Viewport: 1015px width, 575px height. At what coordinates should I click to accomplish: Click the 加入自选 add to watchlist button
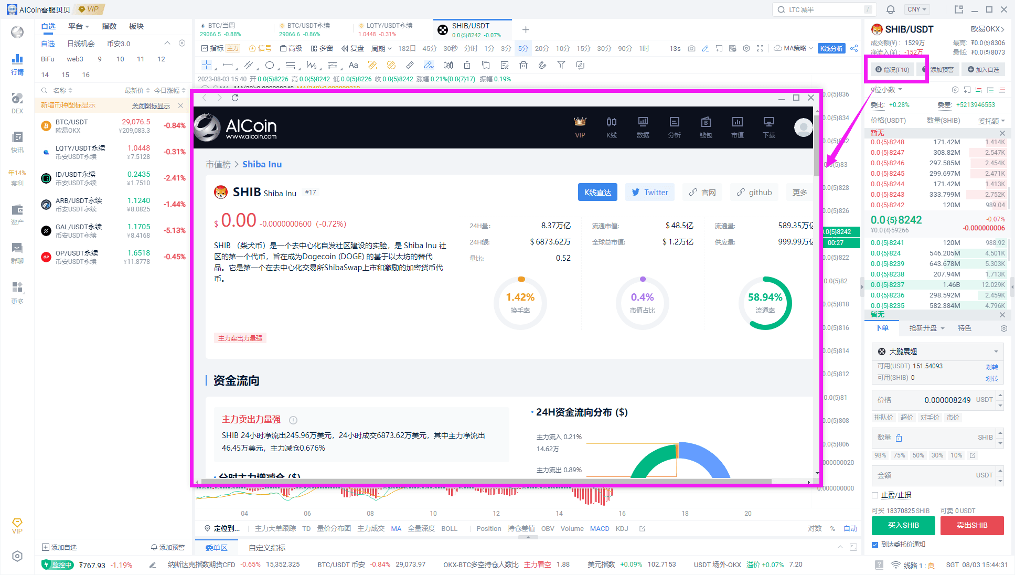pos(984,69)
